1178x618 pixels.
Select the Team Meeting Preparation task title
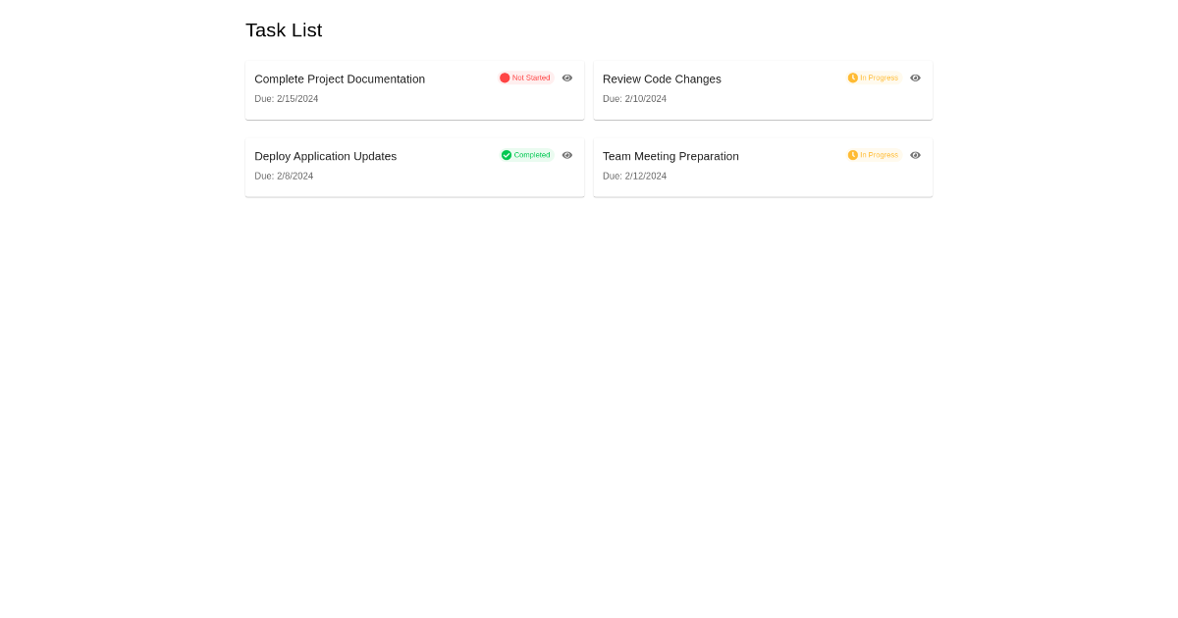pos(670,157)
